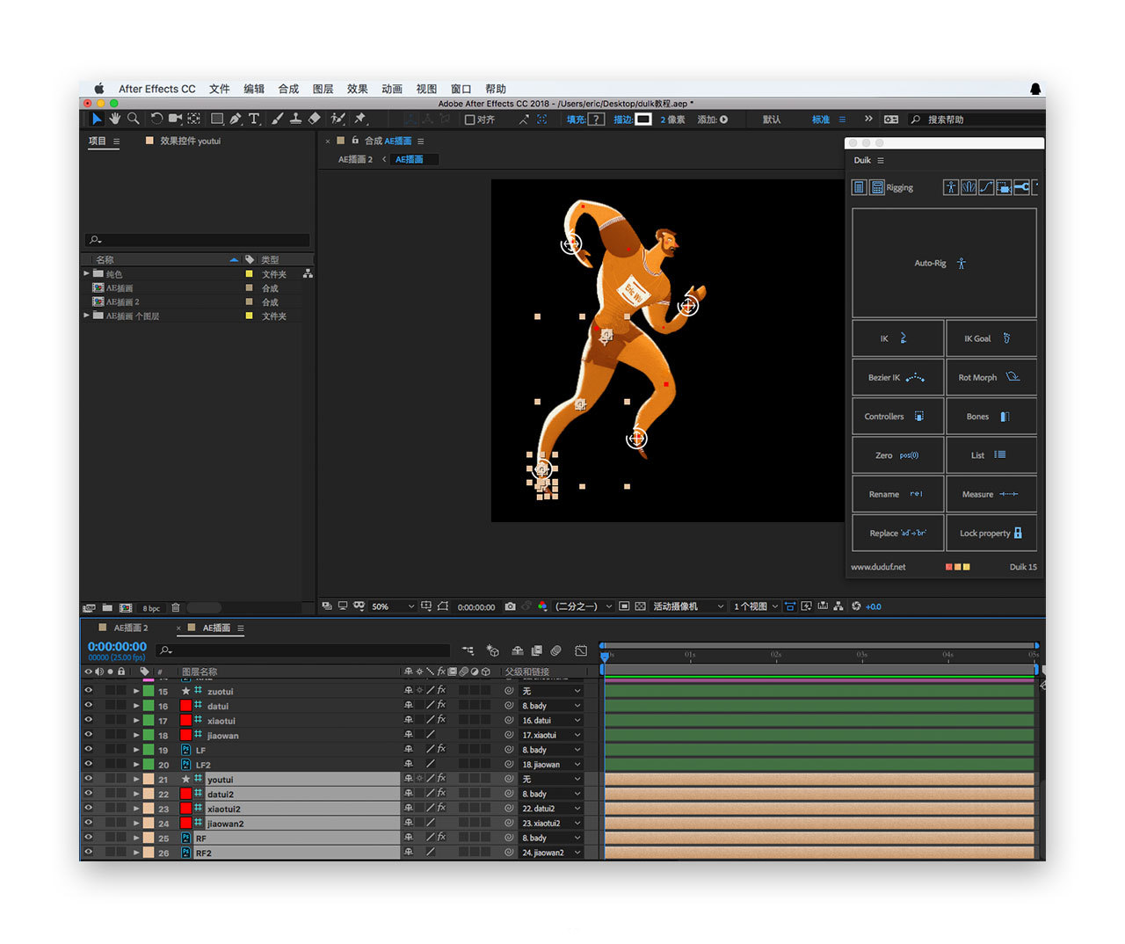Click the Bones button in Duik
The height and width of the screenshot is (944, 1125).
coord(991,417)
